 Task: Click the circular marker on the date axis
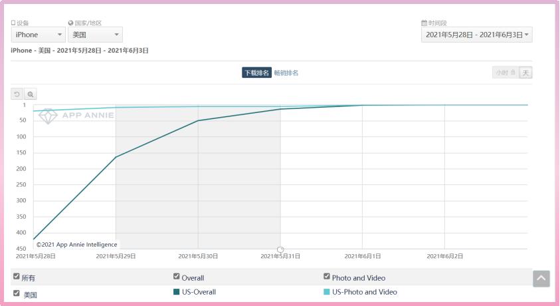(x=280, y=249)
